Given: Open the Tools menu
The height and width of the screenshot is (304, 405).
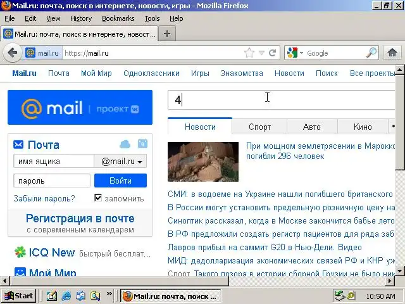Looking at the screenshot, I should click(152, 18).
